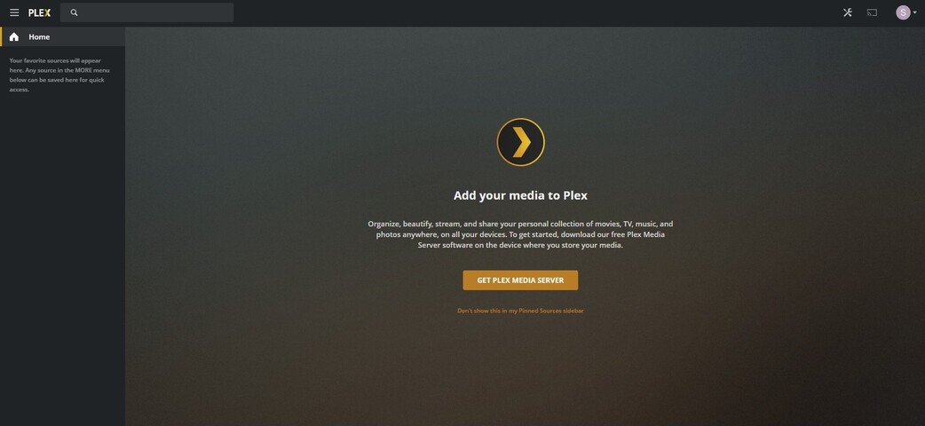
Task: Select the Home sidebar item label
Action: coord(40,36)
